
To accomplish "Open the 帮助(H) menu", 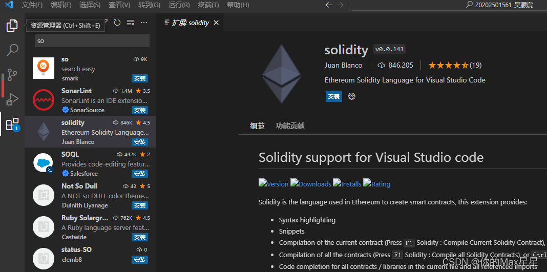I will point(238,5).
